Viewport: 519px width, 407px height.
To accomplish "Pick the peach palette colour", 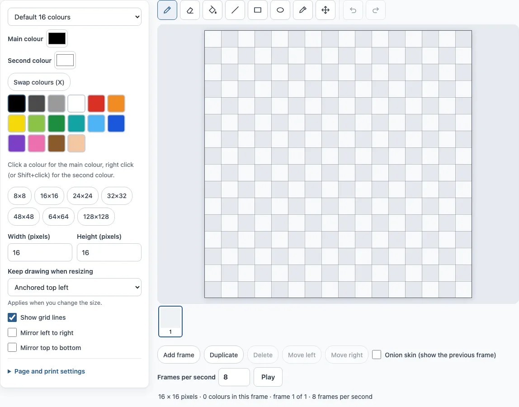I will coord(76,143).
